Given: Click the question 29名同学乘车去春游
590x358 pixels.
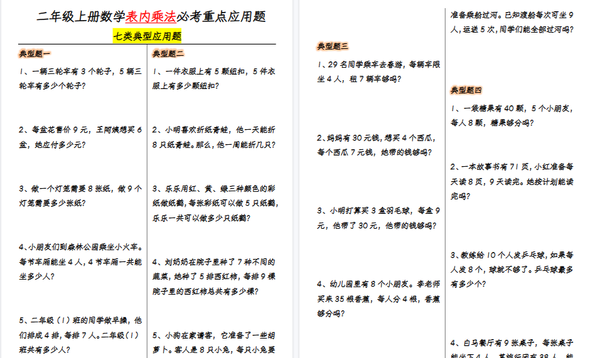Looking at the screenshot, I should pyautogui.click(x=378, y=71).
